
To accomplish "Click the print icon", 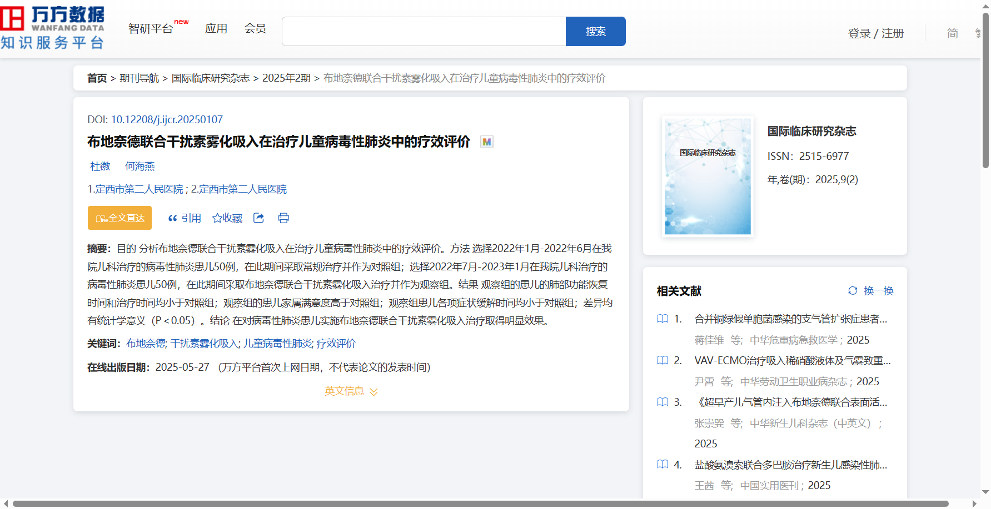I will [x=283, y=218].
